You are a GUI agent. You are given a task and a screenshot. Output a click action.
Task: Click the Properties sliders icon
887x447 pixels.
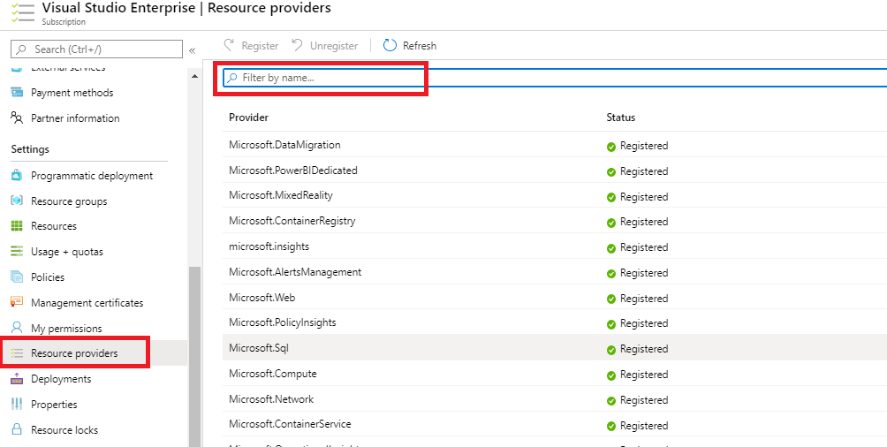point(17,404)
